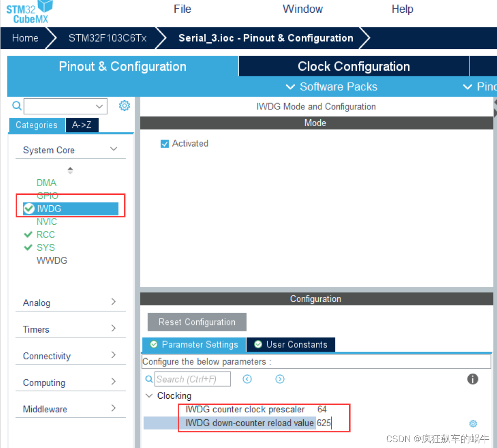Click the green check icon beside IWDG
The image size is (497, 448).
29,209
